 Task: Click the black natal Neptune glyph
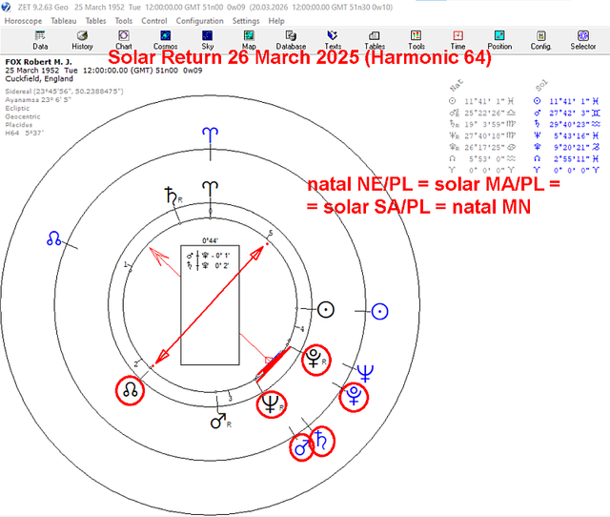tap(271, 404)
